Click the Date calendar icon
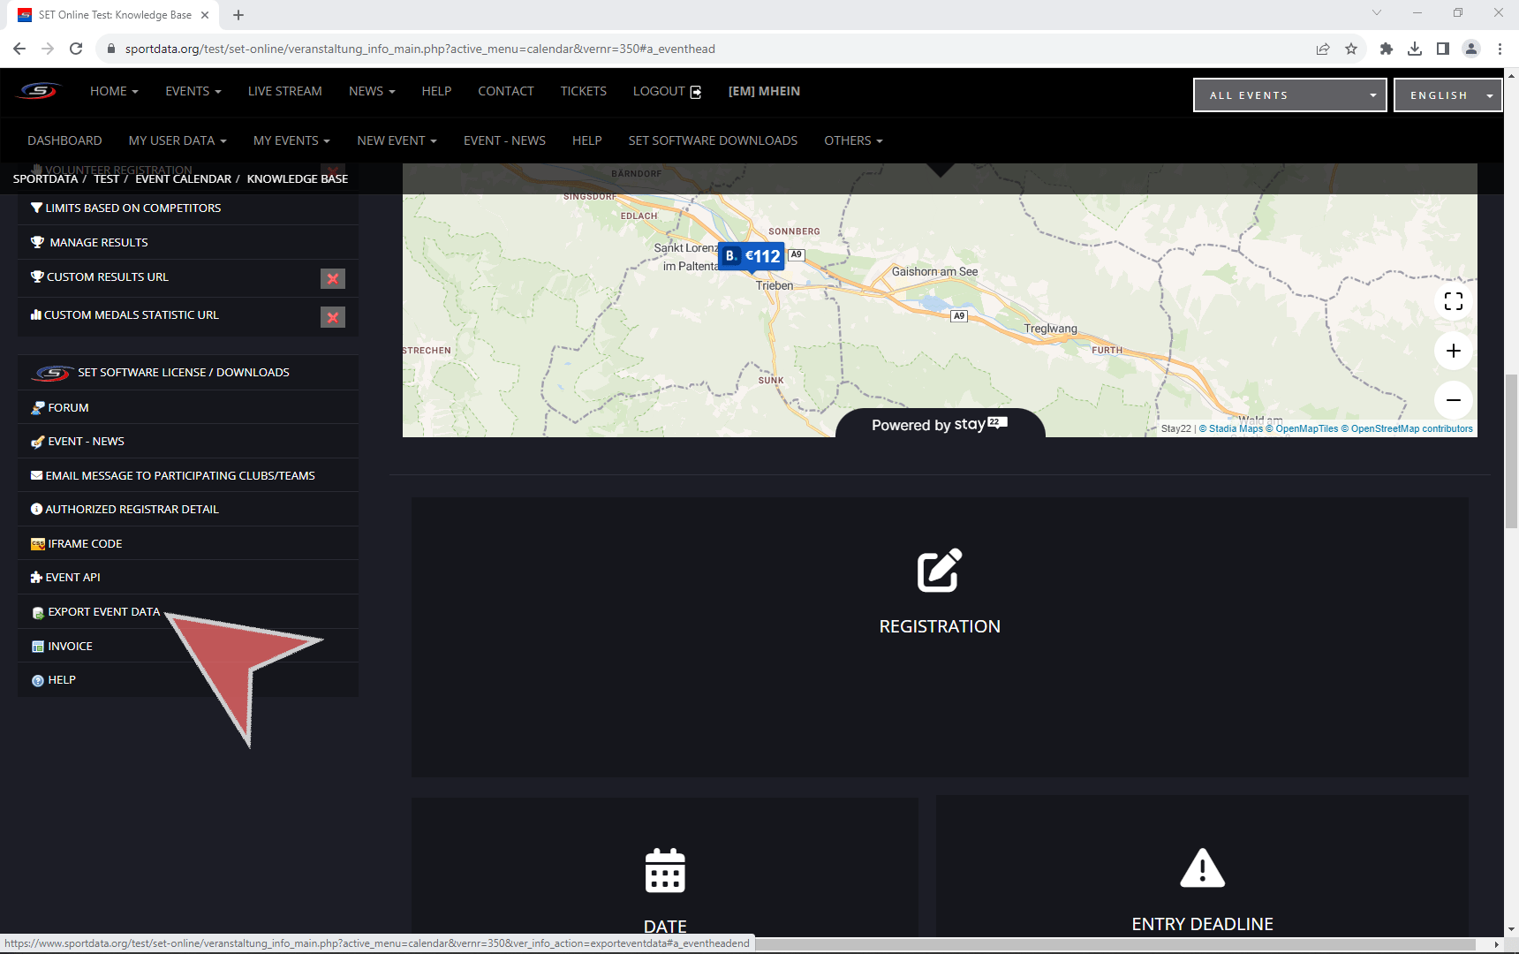1519x954 pixels. point(665,871)
